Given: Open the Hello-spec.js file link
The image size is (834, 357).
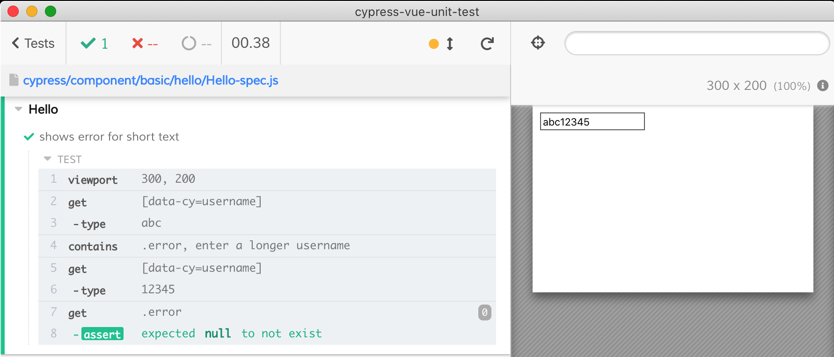Looking at the screenshot, I should [x=151, y=80].
